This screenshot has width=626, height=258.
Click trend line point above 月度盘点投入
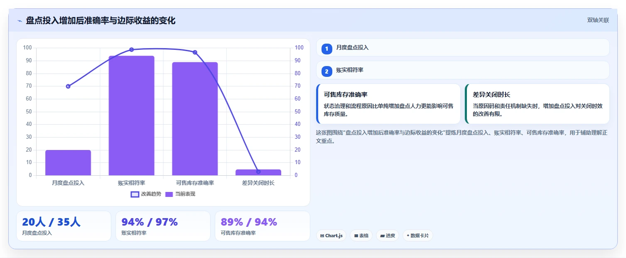pos(68,86)
